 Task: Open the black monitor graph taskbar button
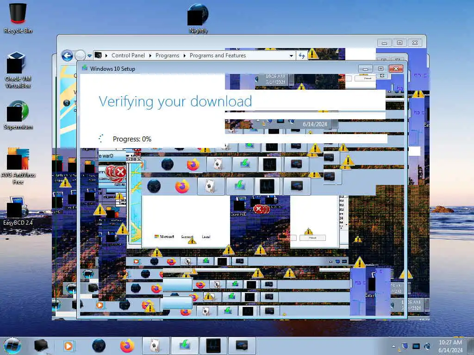[x=213, y=346]
